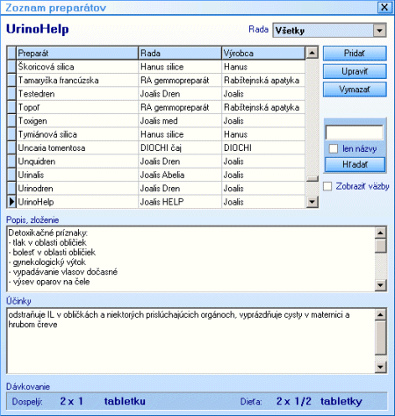Click the Hľadať search button
Screen dimensions: 395x416
355,164
